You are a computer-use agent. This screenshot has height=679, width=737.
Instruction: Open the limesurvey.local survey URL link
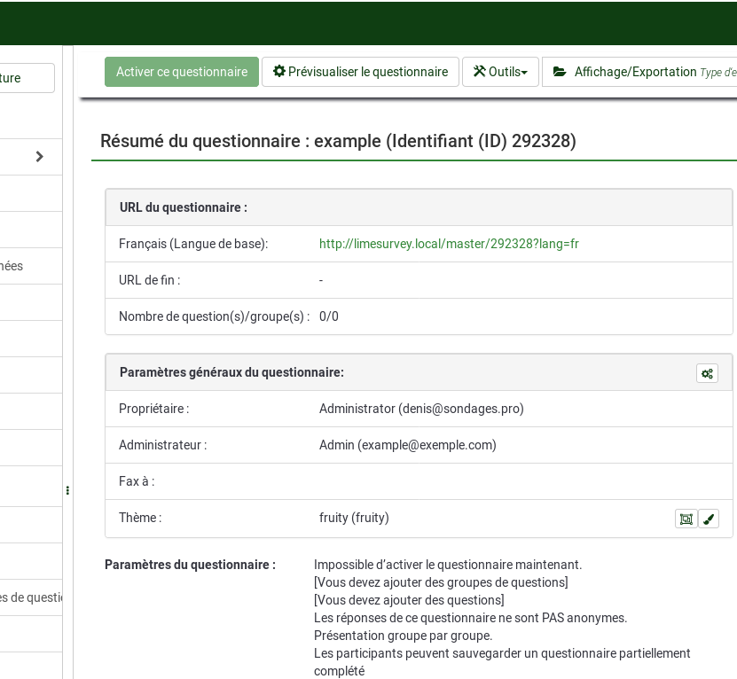449,244
